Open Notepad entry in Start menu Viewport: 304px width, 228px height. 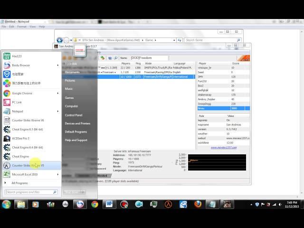click(x=32, y=111)
